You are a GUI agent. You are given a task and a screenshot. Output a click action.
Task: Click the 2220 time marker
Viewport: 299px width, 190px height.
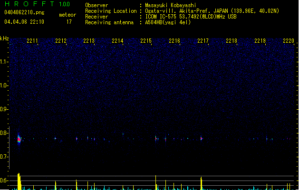tap(289, 41)
